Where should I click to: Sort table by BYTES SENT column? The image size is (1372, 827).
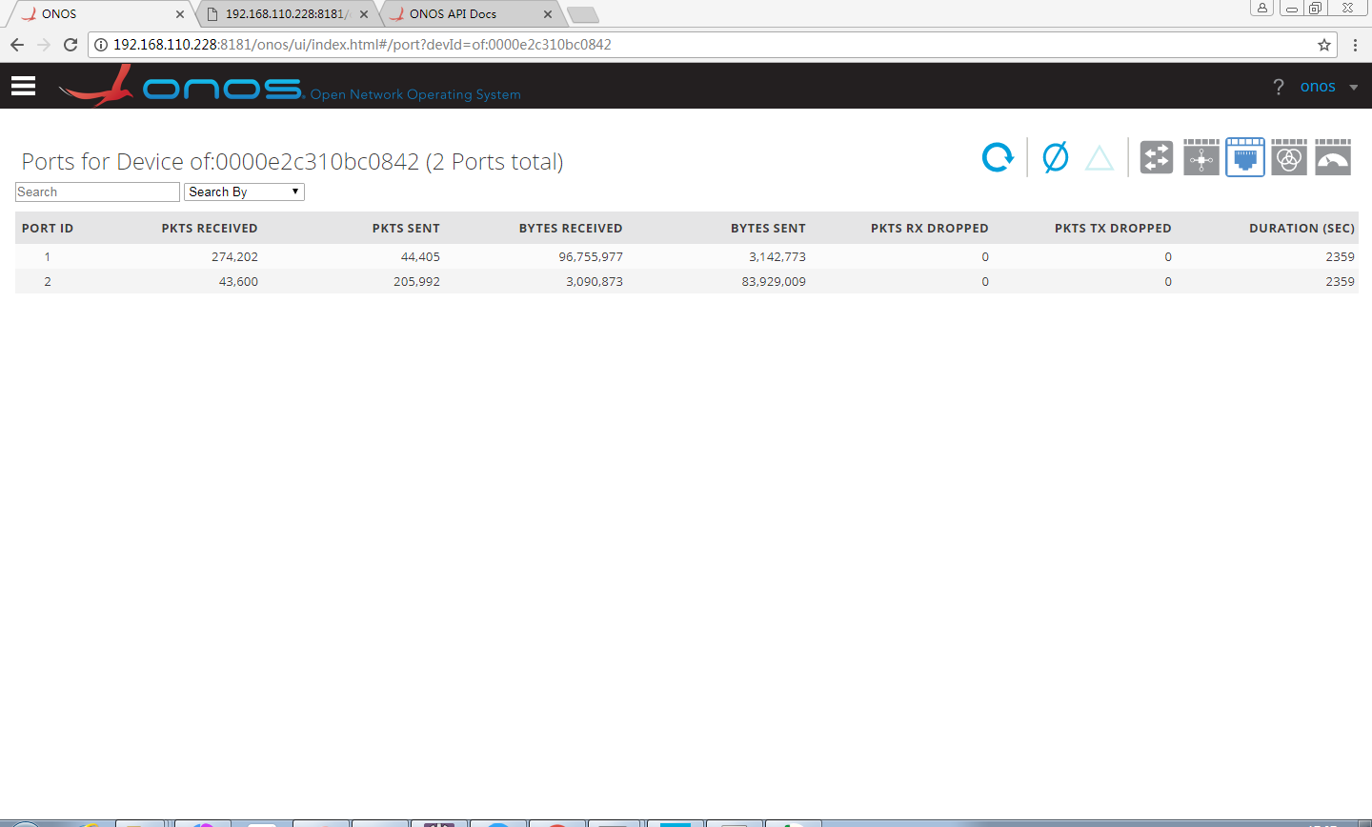pyautogui.click(x=768, y=228)
